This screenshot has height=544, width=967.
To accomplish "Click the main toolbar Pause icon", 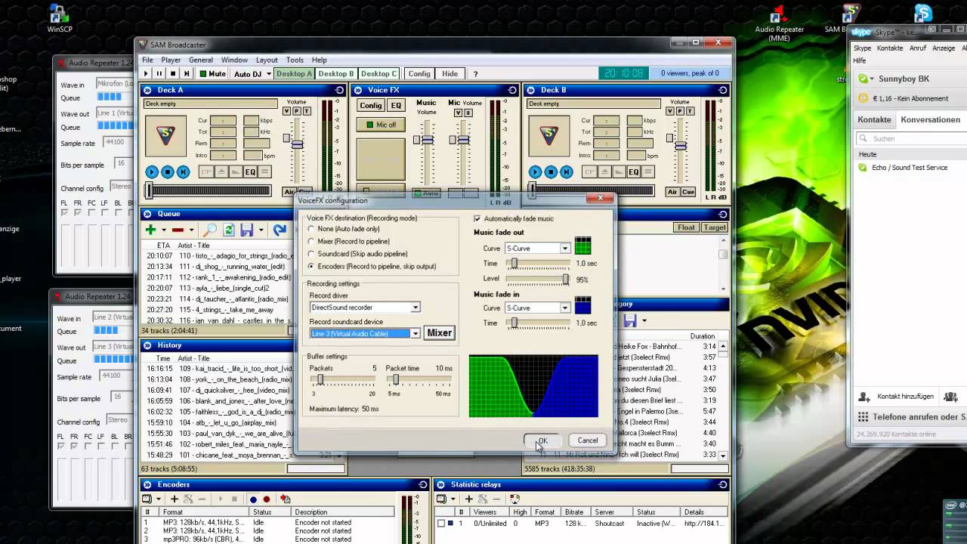I will click(x=159, y=74).
